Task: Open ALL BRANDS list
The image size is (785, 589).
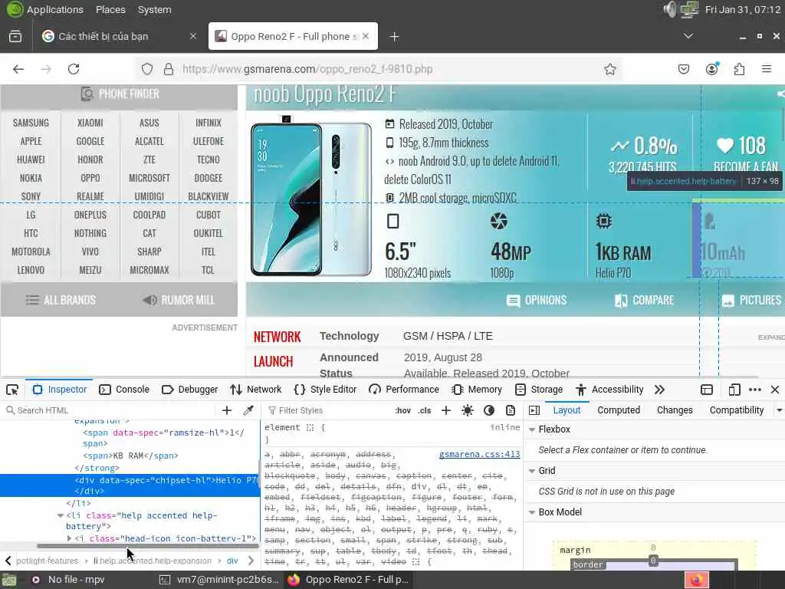Action: coord(61,300)
